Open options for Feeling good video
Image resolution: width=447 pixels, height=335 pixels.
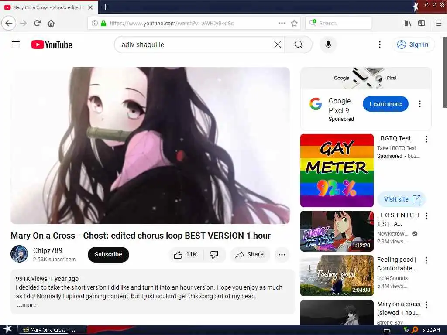426,260
